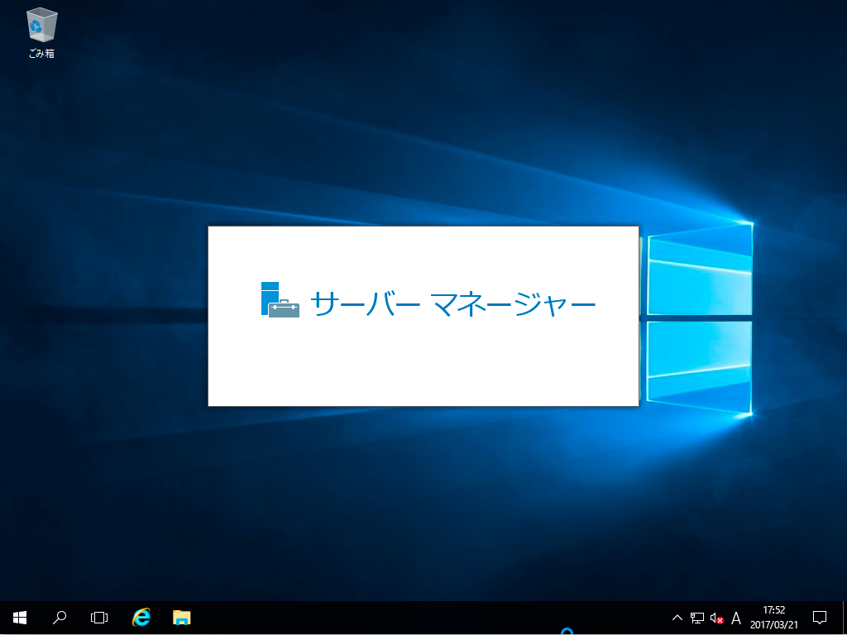
Task: Click the Search icon on the taskbar
Action: tap(58, 617)
